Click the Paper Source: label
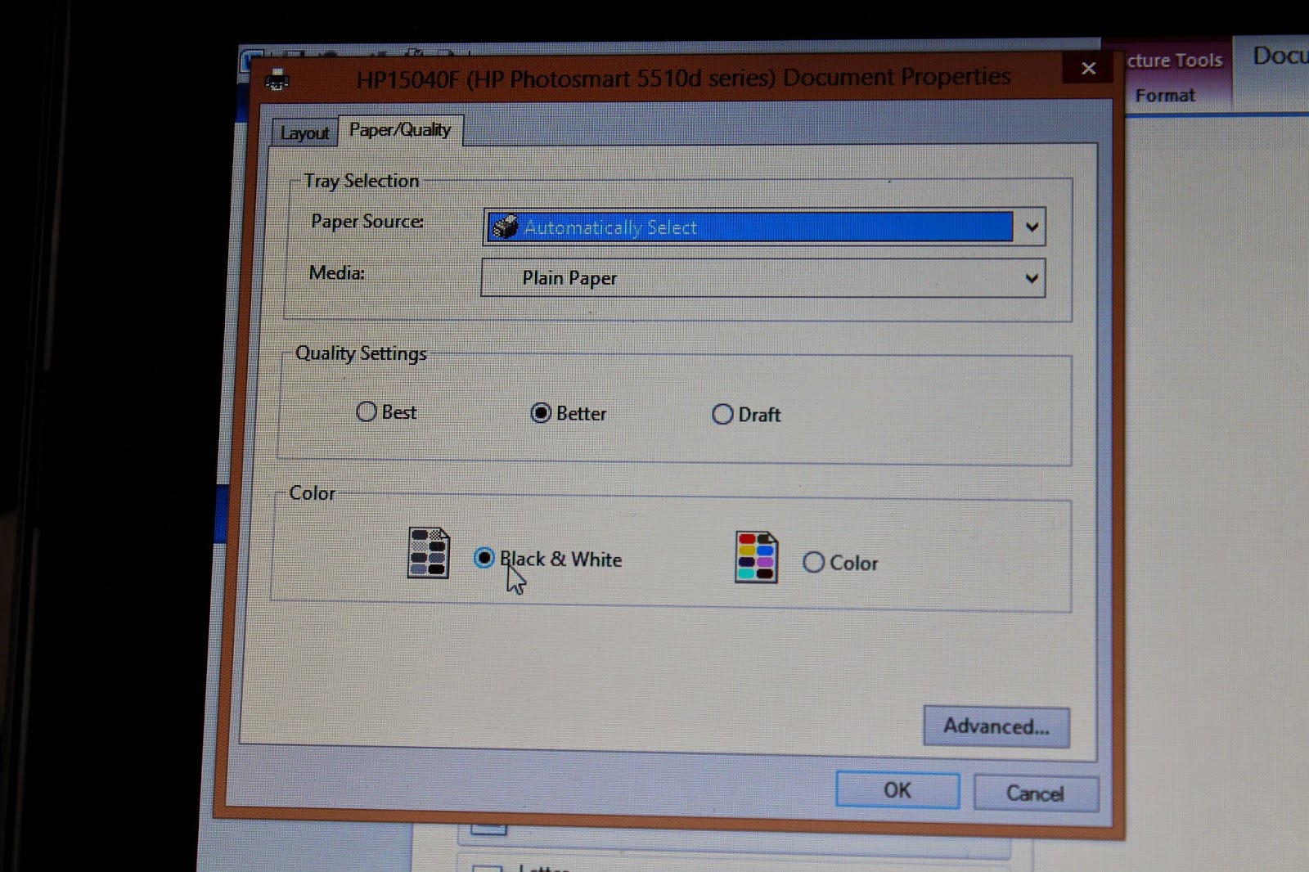1309x872 pixels. 367,222
